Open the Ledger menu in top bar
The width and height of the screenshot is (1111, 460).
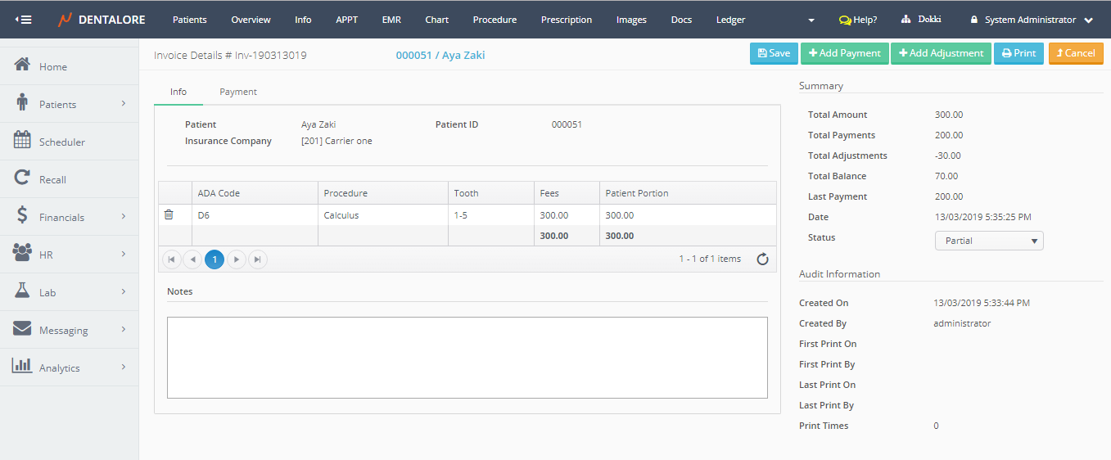pyautogui.click(x=730, y=20)
